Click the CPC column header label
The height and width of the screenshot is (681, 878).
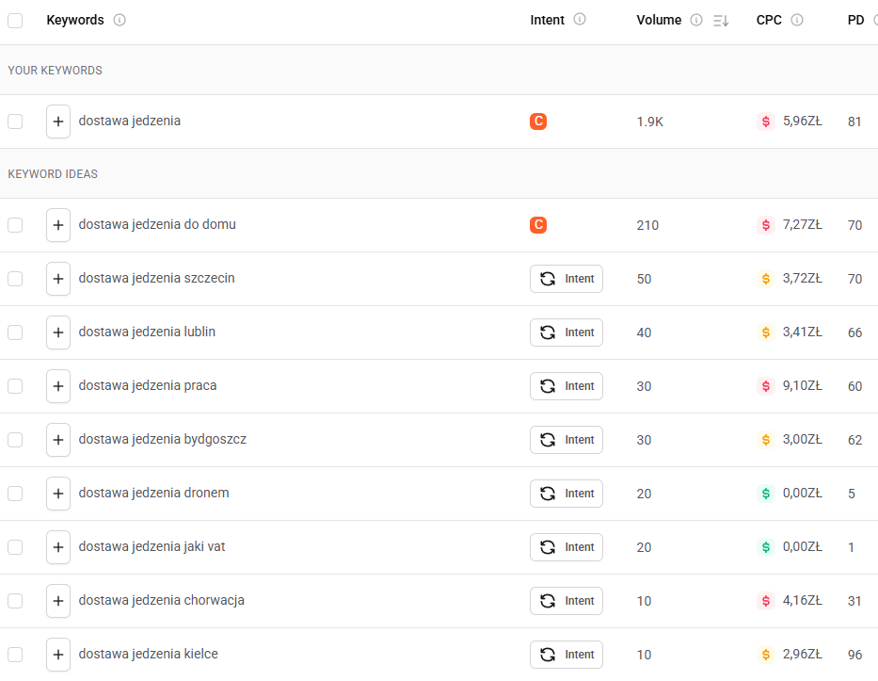(769, 20)
